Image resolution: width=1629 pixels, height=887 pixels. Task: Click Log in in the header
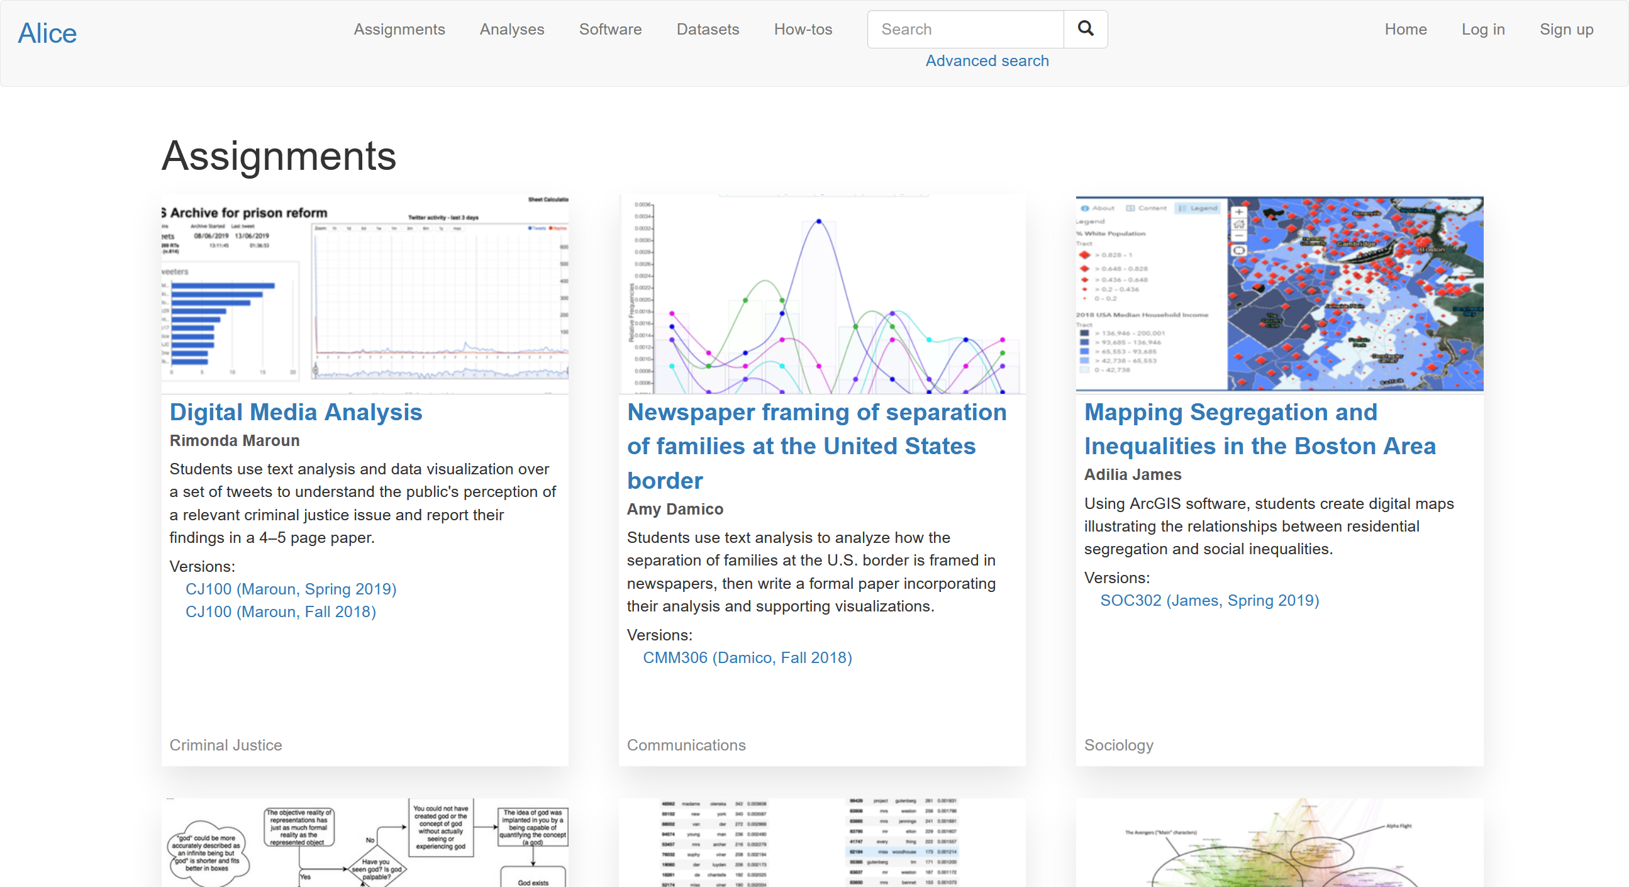point(1482,29)
